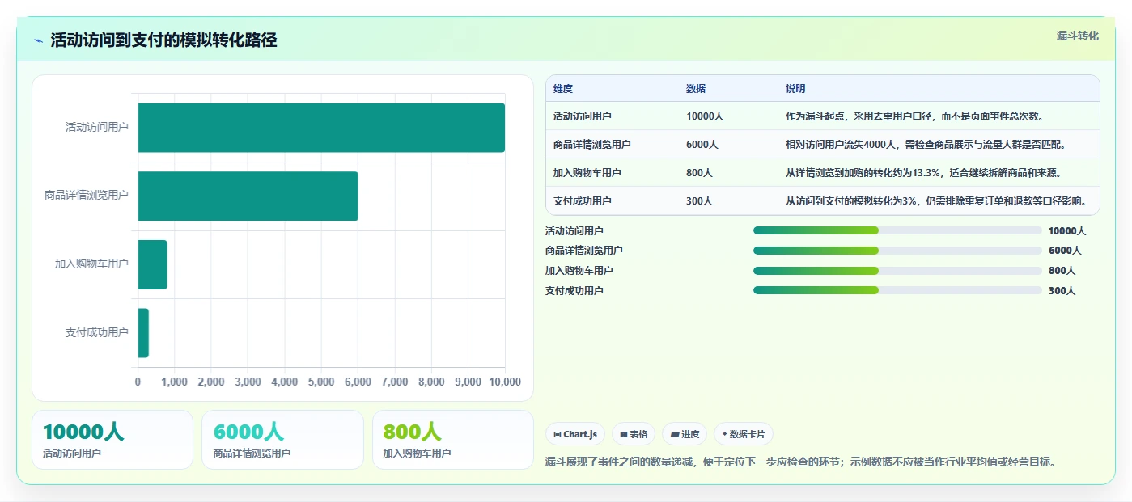Click the table cell 300人
Viewport: 1132px width, 502px height.
click(x=699, y=201)
